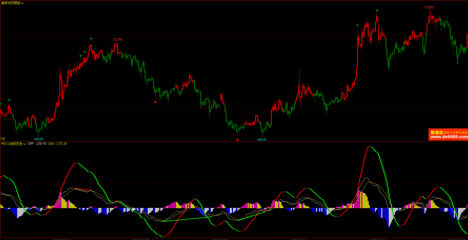Click the 7天 period label

coord(3,139)
